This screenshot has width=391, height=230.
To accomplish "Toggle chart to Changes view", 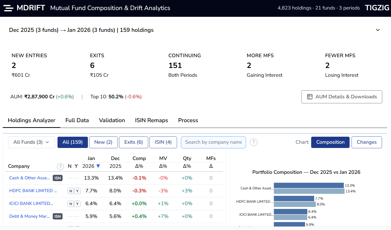I will [366, 142].
